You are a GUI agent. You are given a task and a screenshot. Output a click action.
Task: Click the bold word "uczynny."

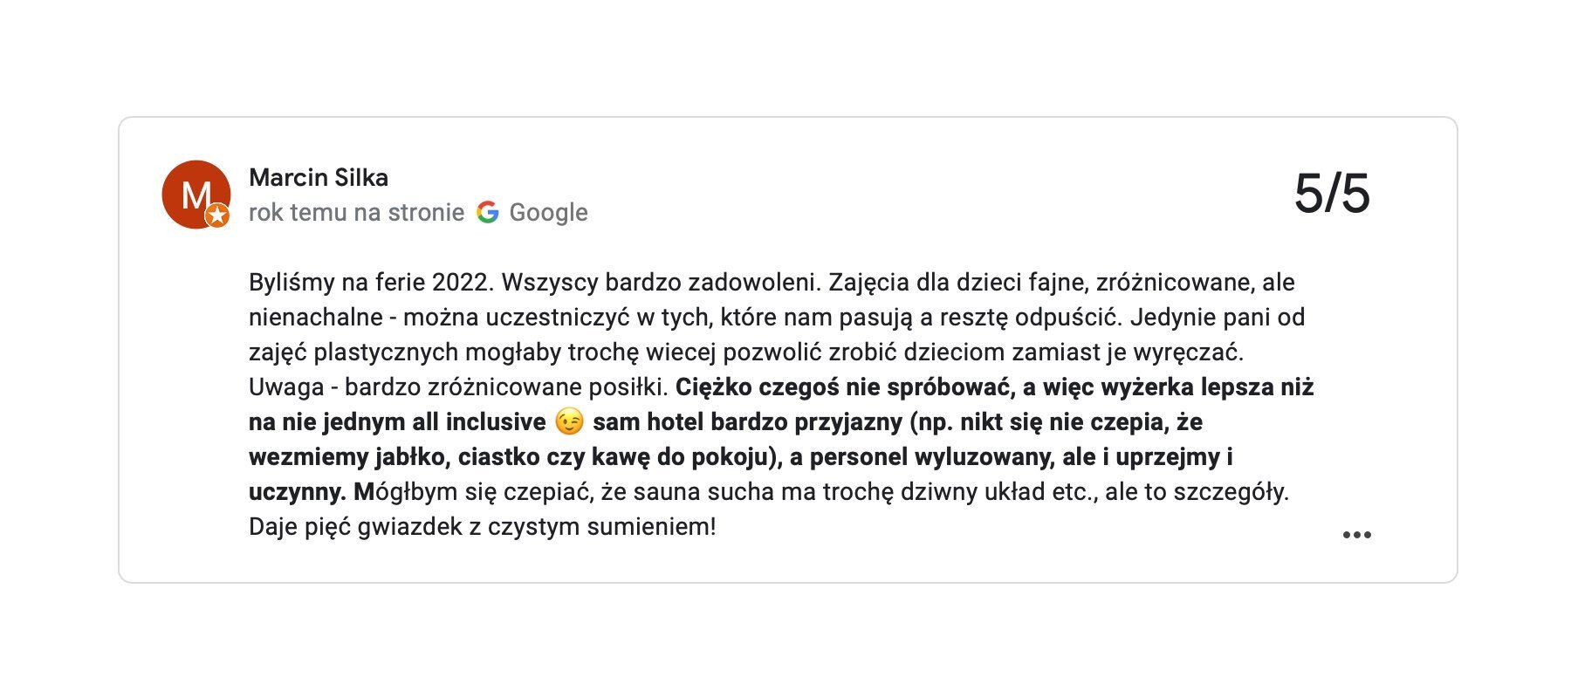(298, 492)
